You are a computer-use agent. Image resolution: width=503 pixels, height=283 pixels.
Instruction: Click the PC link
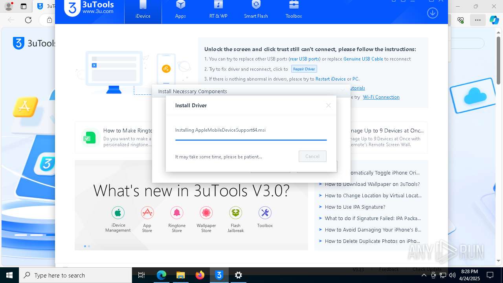point(355,79)
